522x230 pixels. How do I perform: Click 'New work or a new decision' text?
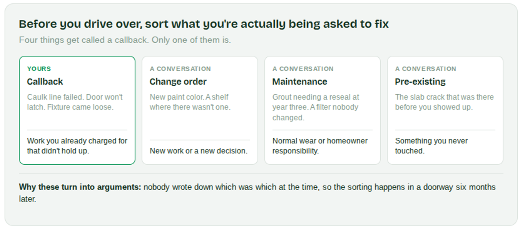click(x=198, y=151)
